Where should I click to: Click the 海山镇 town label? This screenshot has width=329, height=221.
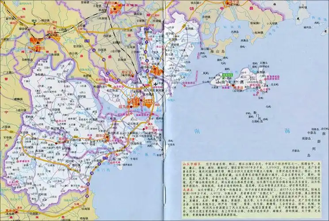205,49
